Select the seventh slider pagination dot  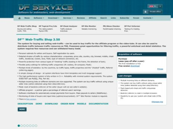click(x=36, y=126)
